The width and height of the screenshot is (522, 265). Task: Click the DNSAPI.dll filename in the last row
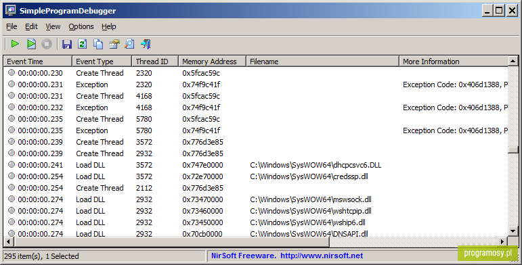tap(309, 233)
